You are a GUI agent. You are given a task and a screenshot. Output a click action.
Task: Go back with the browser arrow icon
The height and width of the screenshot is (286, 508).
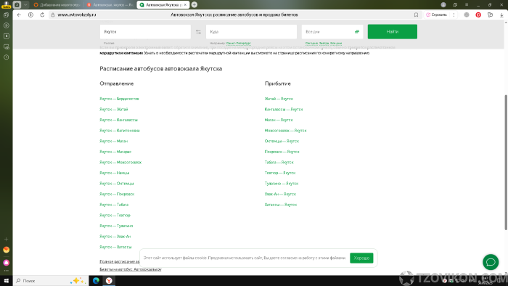19,15
